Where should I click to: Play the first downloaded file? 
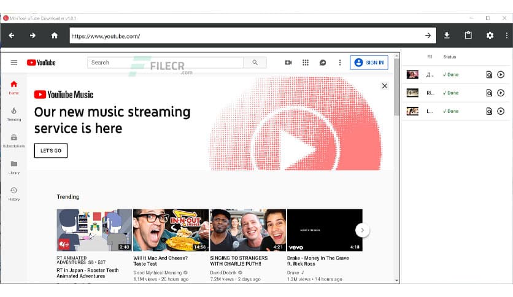coord(501,75)
